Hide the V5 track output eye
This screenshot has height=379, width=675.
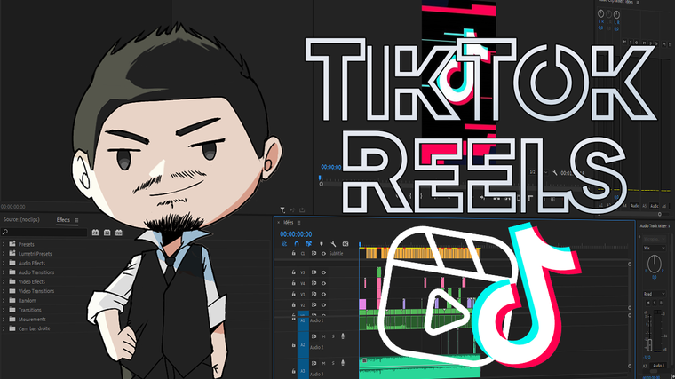pos(323,272)
